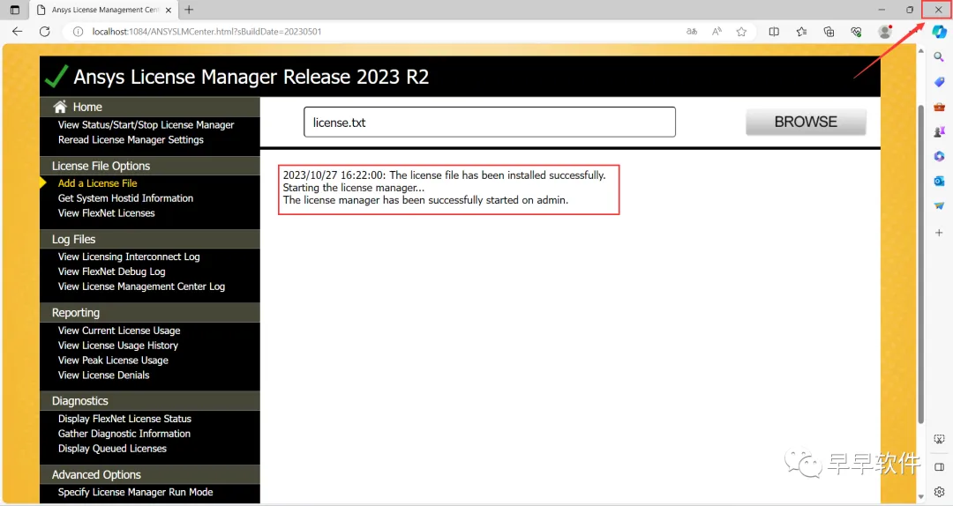This screenshot has width=953, height=506.
Task: Select Reread License Manager Settings
Action: point(131,139)
